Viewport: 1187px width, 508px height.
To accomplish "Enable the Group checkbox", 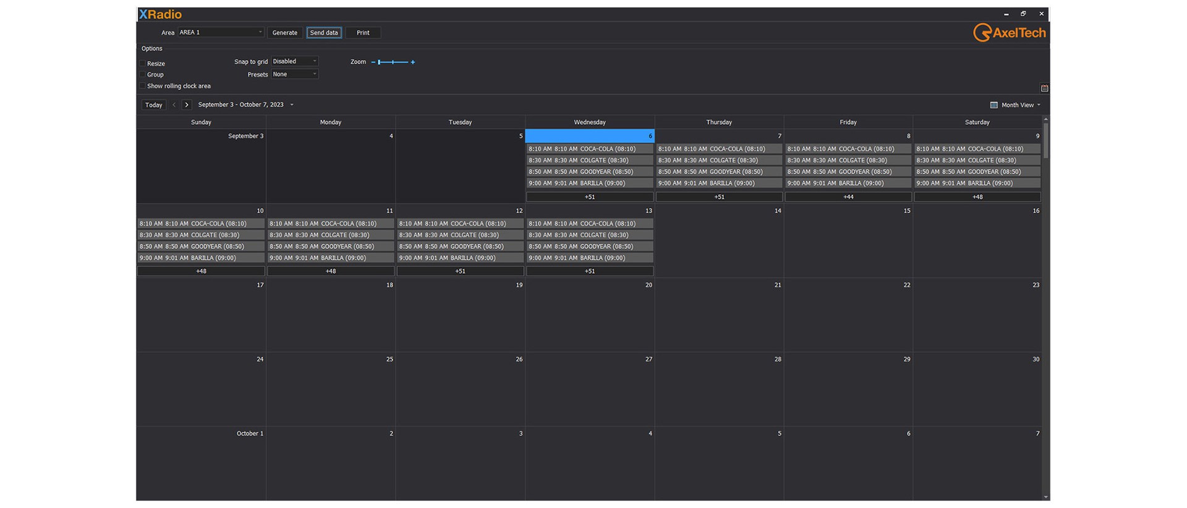I will click(x=143, y=75).
